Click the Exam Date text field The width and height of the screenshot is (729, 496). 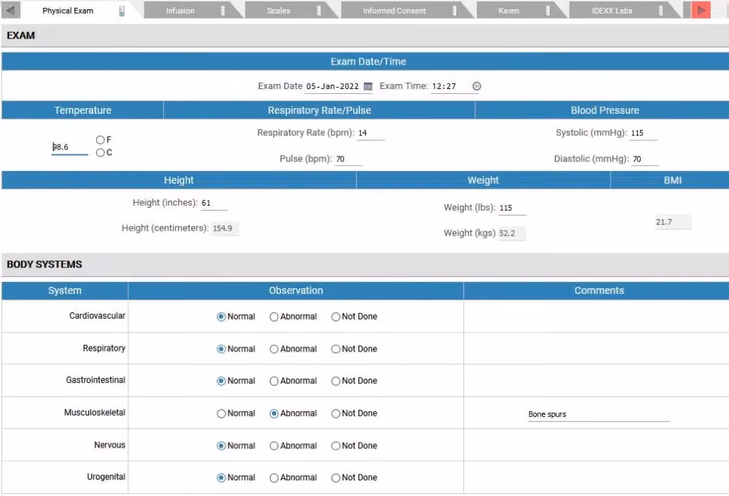(x=333, y=87)
